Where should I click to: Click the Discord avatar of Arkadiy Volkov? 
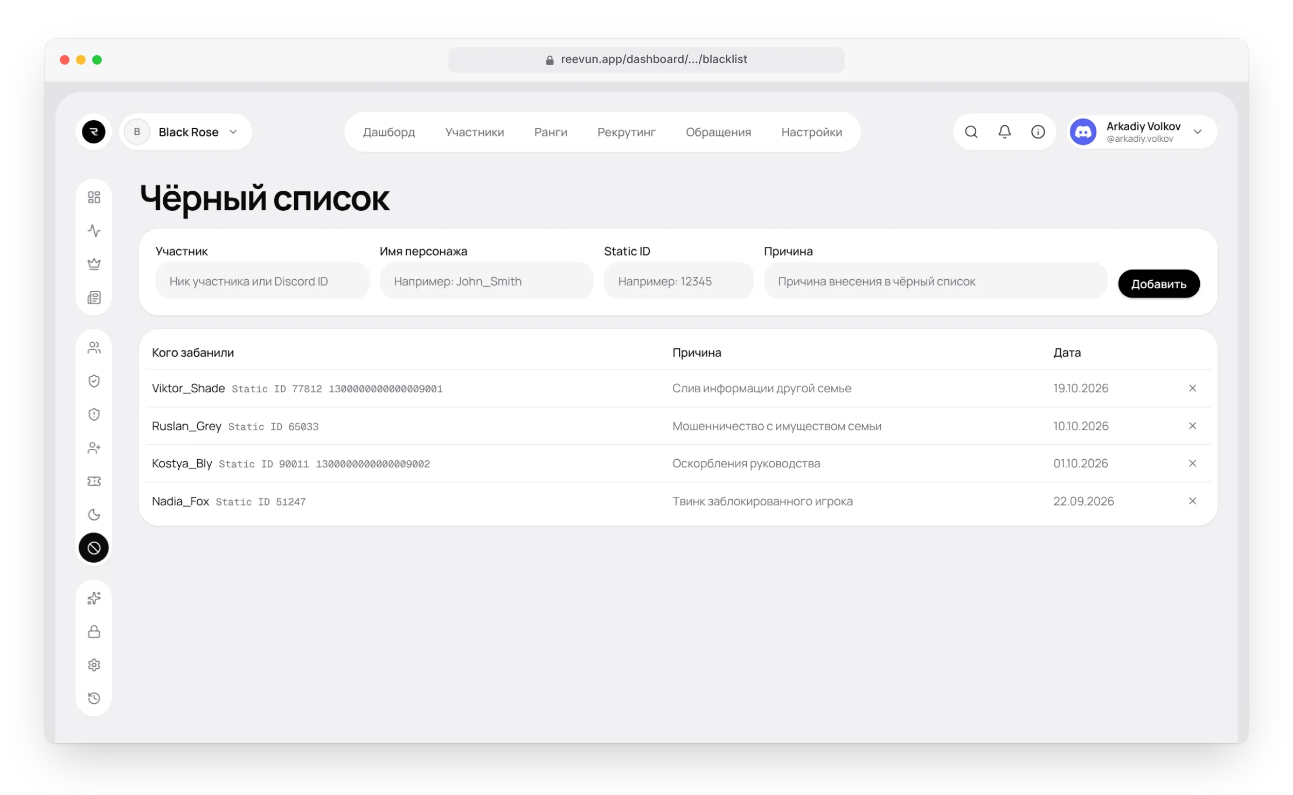[x=1083, y=132]
